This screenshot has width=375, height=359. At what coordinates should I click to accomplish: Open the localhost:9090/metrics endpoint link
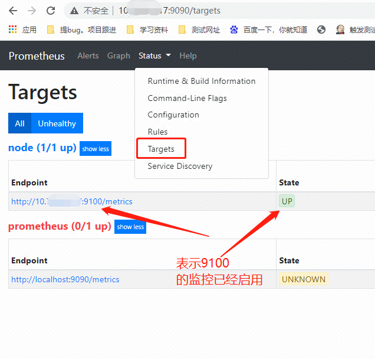[x=65, y=280]
